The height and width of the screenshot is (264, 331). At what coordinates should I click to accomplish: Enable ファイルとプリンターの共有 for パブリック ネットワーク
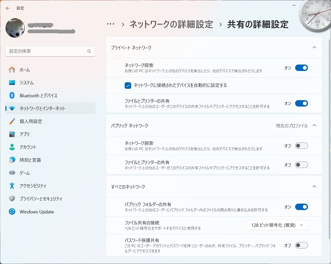(x=301, y=165)
